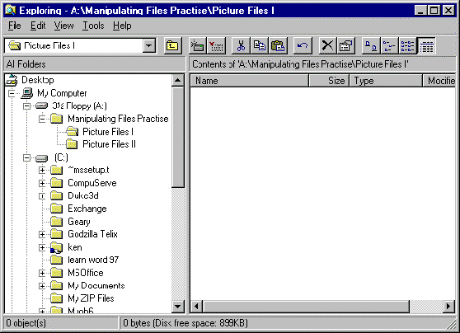Click the Map Network Drive icon
Viewport: 460px width, 333px height.
pyautogui.click(x=197, y=46)
